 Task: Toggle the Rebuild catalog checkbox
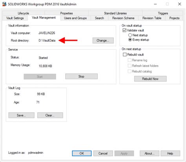(129, 71)
